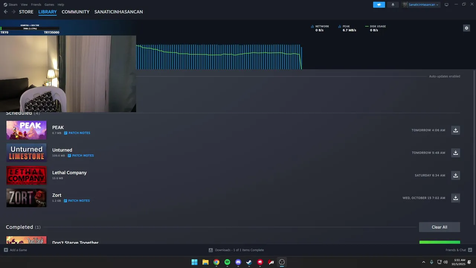476x268 pixels.
Task: Select the Lethal Company title
Action: (x=70, y=173)
